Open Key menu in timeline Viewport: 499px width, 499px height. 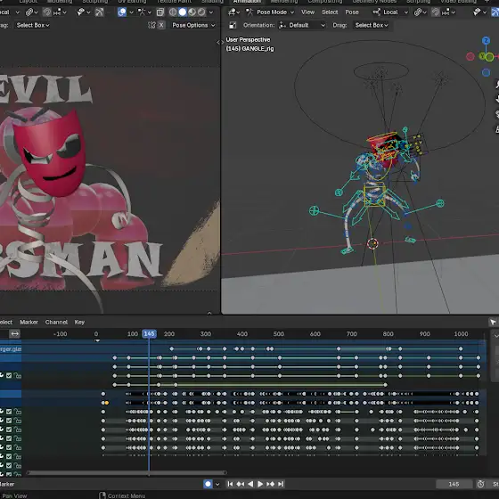pyautogui.click(x=79, y=322)
